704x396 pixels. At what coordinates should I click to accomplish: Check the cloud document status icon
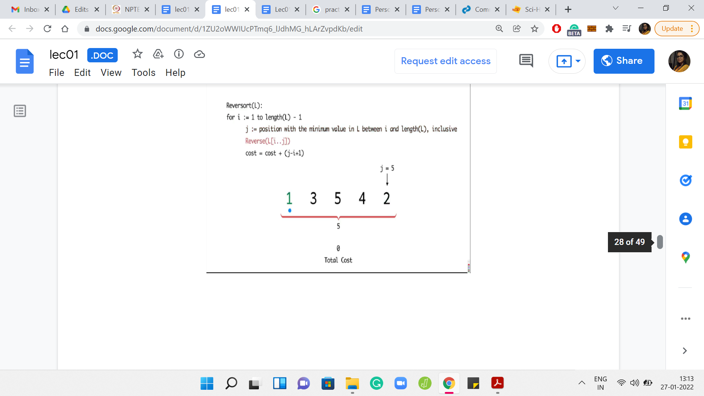pyautogui.click(x=199, y=54)
